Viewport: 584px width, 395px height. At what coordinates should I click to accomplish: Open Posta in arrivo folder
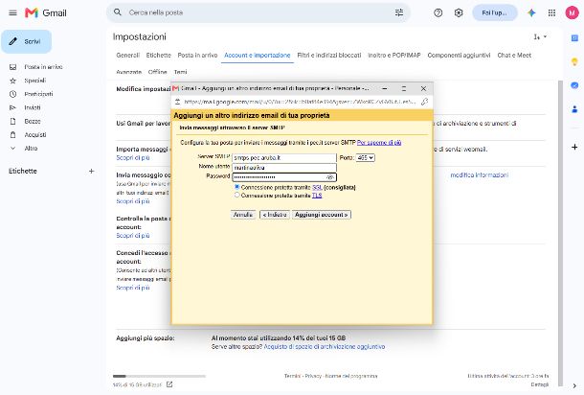point(43,67)
